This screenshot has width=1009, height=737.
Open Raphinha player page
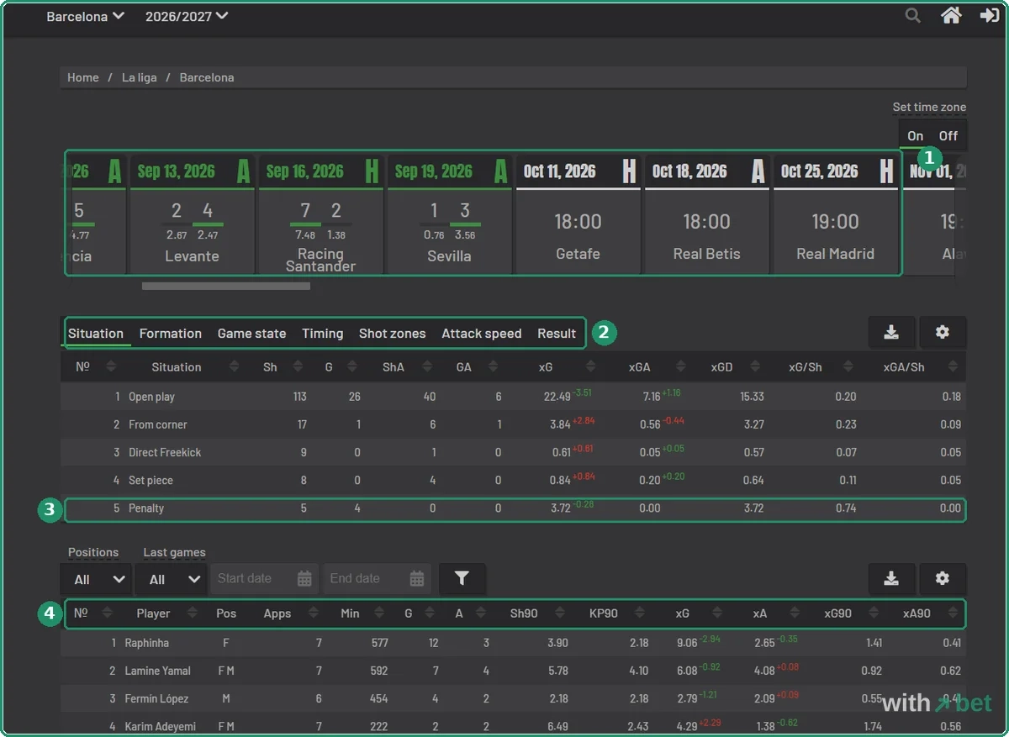click(147, 643)
